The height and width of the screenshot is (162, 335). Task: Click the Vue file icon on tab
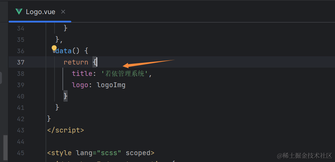[x=19, y=12]
